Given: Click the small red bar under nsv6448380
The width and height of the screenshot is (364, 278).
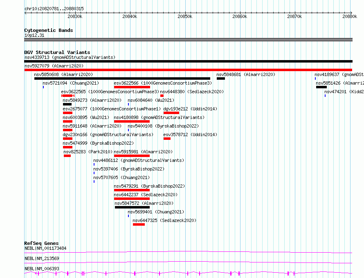Looking at the screenshot, I should (x=162, y=96).
